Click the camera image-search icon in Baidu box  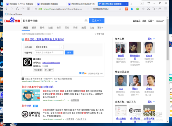[86, 21]
